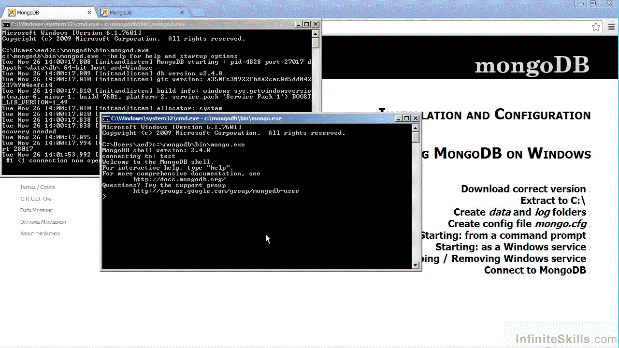The image size is (619, 348).
Task: Select Removing Windows service item
Action: (504, 259)
